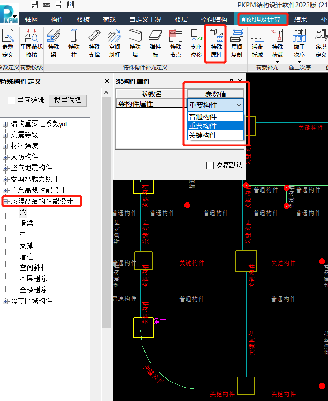
Task: Choose 普通构件 from the dropdown list
Action: click(x=216, y=117)
